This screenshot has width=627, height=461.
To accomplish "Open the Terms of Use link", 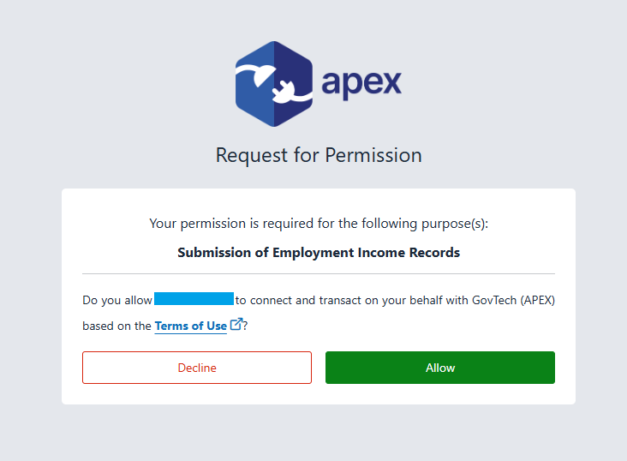I will pyautogui.click(x=191, y=326).
